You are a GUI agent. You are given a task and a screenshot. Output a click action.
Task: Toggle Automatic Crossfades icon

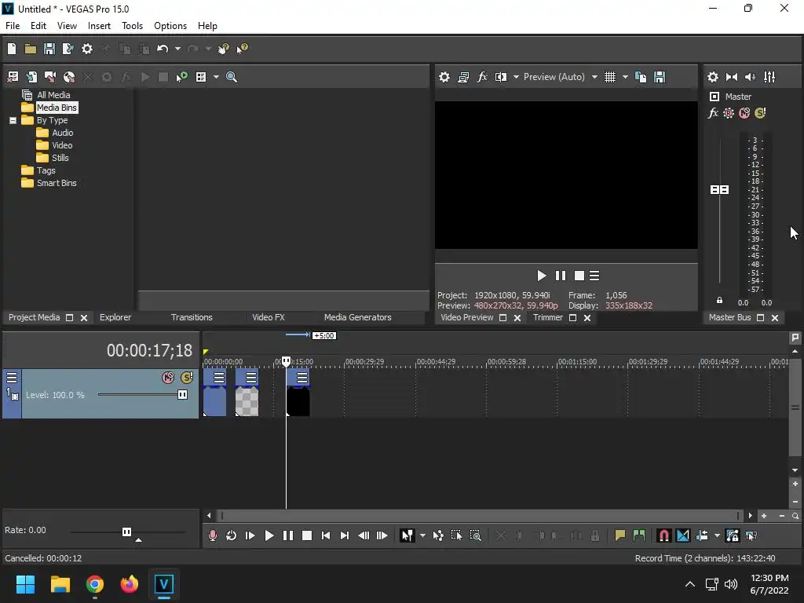coord(683,535)
